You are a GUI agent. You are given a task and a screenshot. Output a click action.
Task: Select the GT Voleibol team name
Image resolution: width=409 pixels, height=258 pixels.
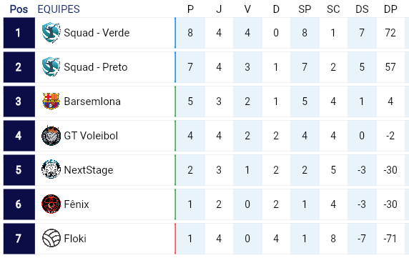pos(91,136)
